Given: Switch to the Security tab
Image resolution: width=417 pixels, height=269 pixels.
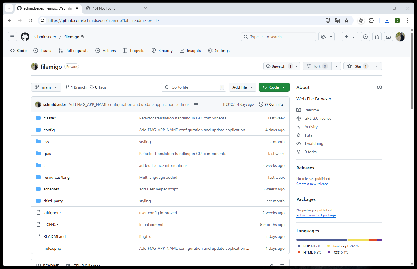Looking at the screenshot, I should tap(162, 51).
